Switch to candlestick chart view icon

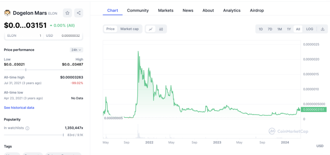[x=161, y=29]
